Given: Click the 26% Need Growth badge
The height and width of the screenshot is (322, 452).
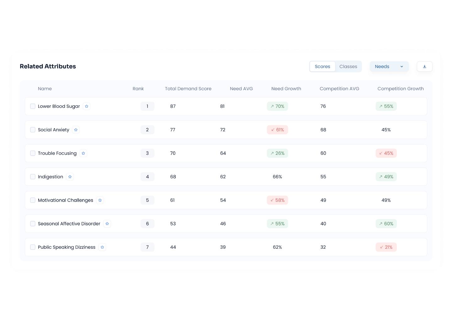Looking at the screenshot, I should tap(277, 153).
